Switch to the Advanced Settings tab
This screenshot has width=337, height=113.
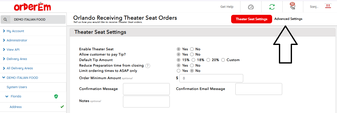[x=288, y=19]
